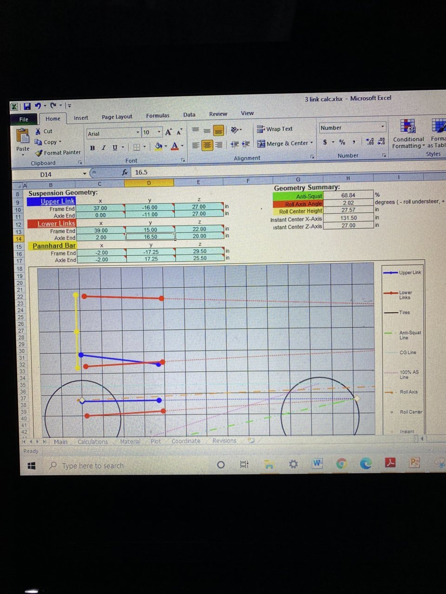Decrease font size with the small A icon
Viewport: 446px width, 594px height.
179,132
